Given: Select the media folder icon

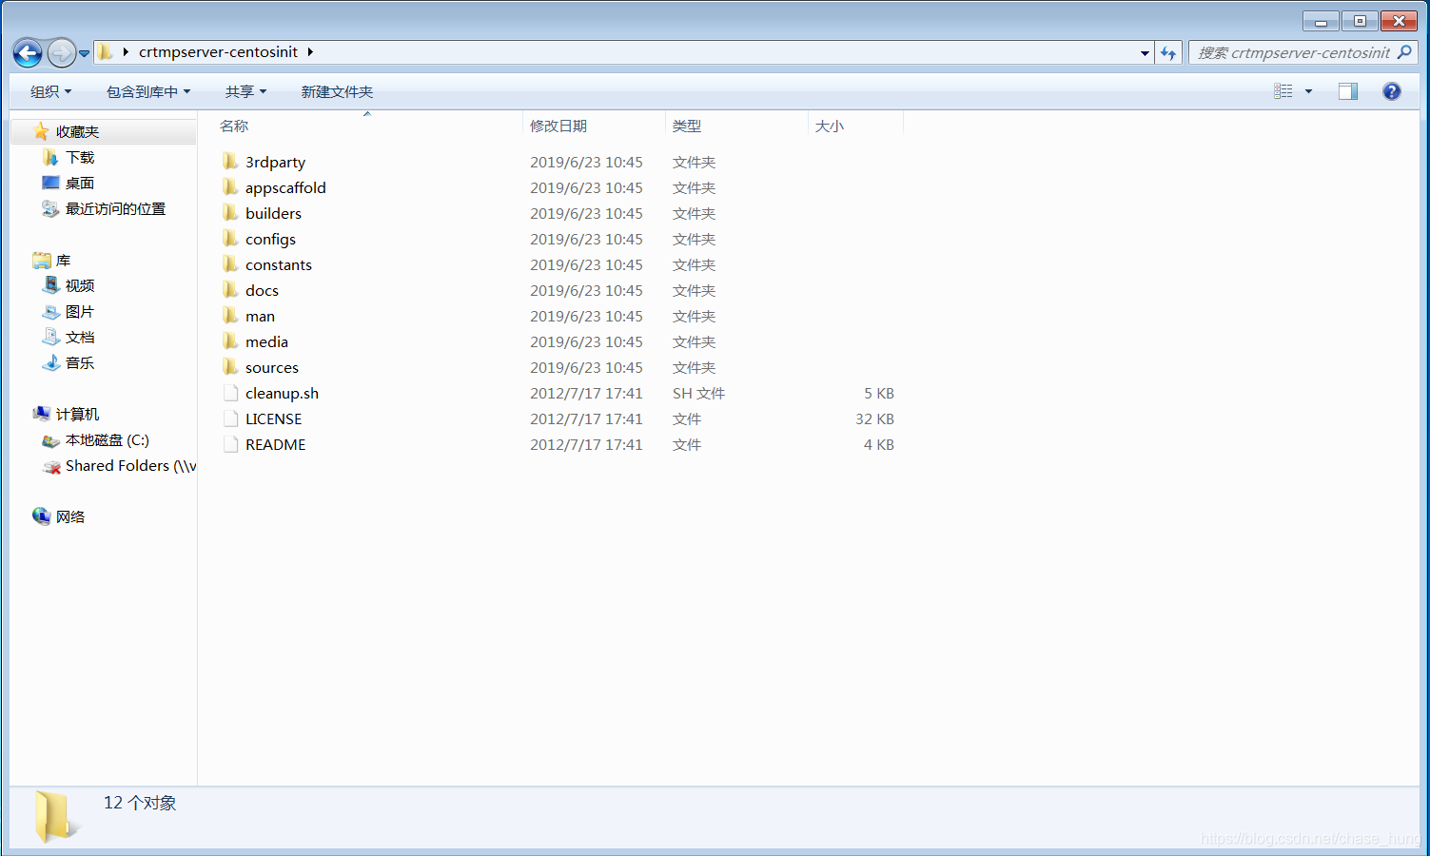Looking at the screenshot, I should [x=230, y=341].
